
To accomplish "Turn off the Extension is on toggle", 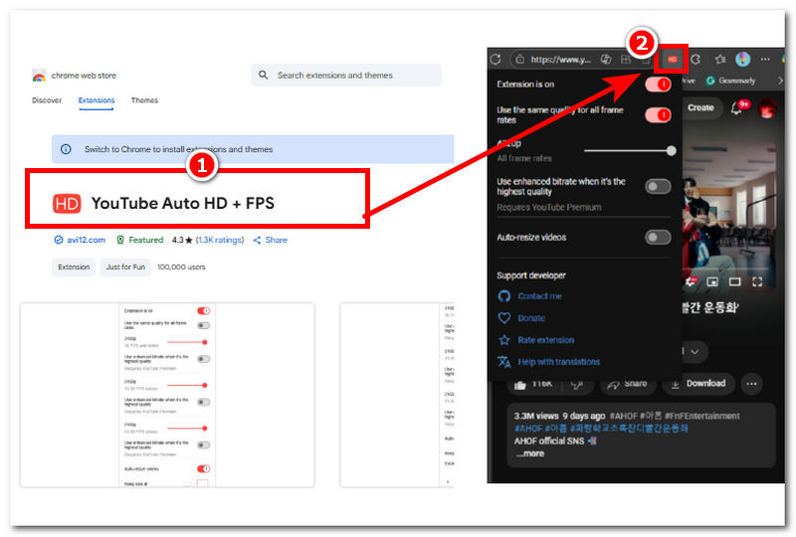I will click(x=658, y=85).
